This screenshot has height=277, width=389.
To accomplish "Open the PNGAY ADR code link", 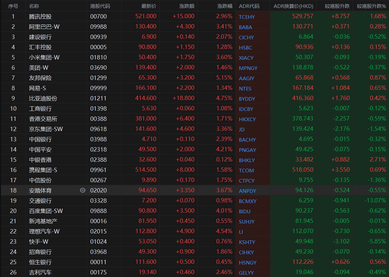I will (x=247, y=150).
